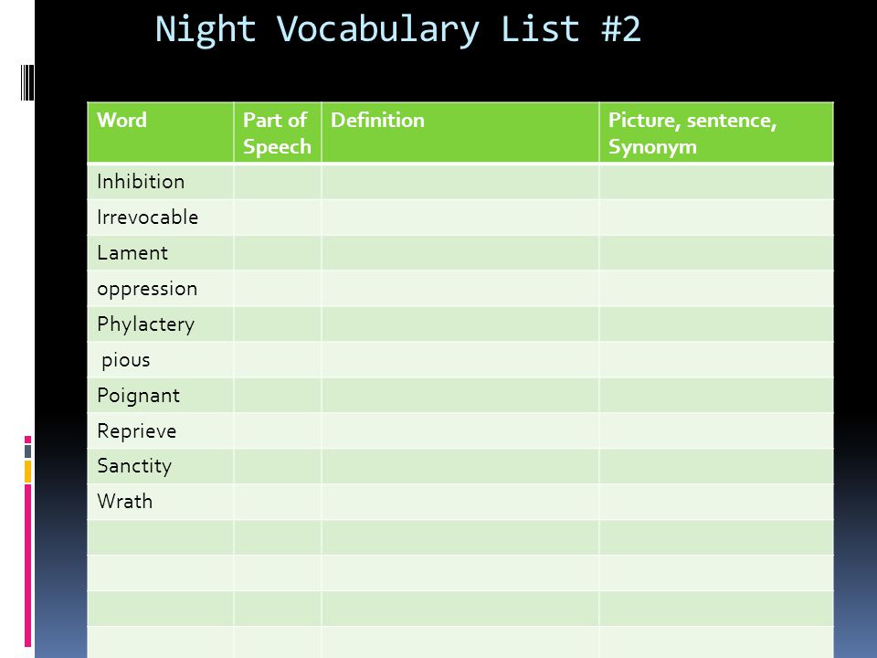The image size is (877, 658).
Task: Click the long pink accent bar
Action: pos(27,566)
